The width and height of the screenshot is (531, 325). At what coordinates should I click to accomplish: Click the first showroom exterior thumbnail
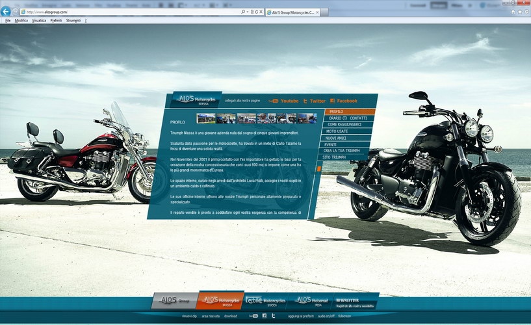tap(206, 118)
